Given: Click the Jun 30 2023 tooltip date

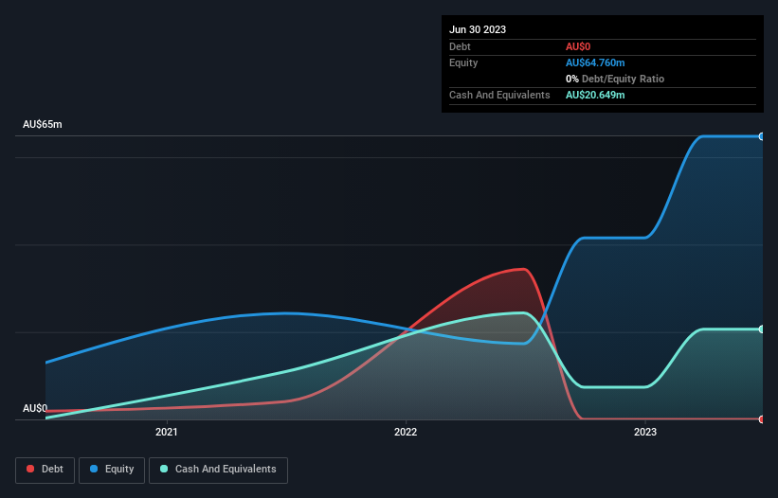Looking at the screenshot, I should 478,29.
